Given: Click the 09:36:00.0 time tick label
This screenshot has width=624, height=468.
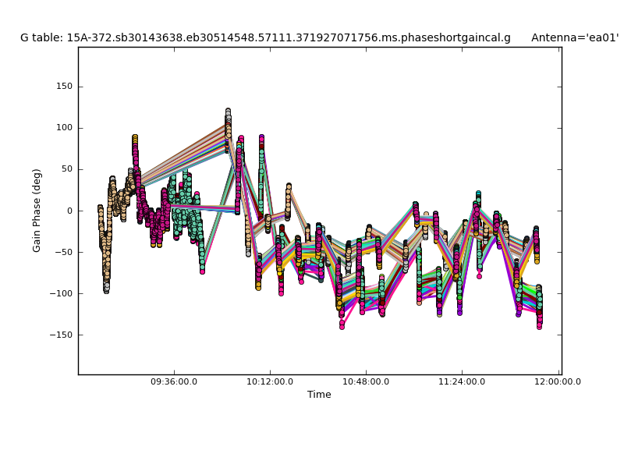Looking at the screenshot, I should tap(174, 381).
